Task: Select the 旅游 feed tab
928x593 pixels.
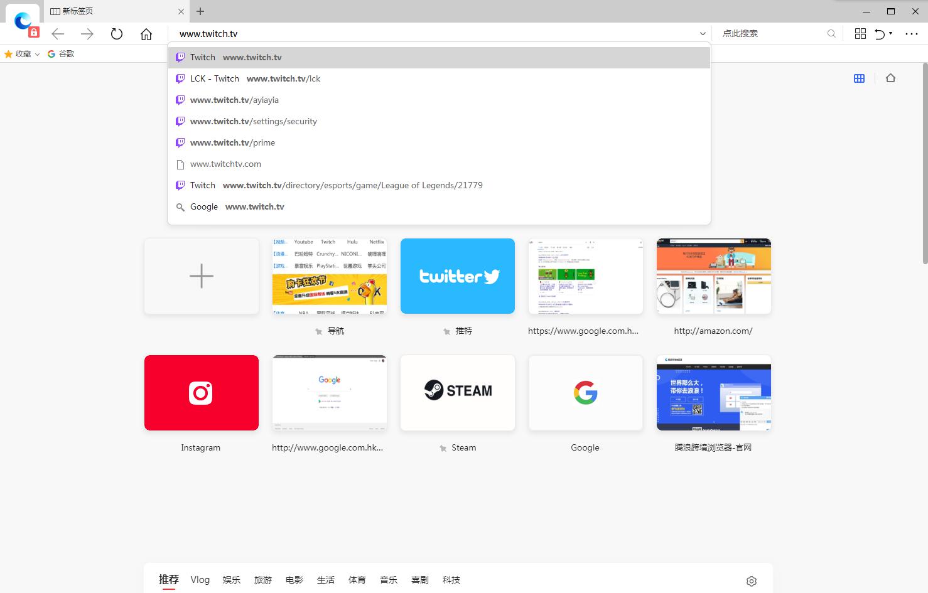Action: click(x=263, y=580)
